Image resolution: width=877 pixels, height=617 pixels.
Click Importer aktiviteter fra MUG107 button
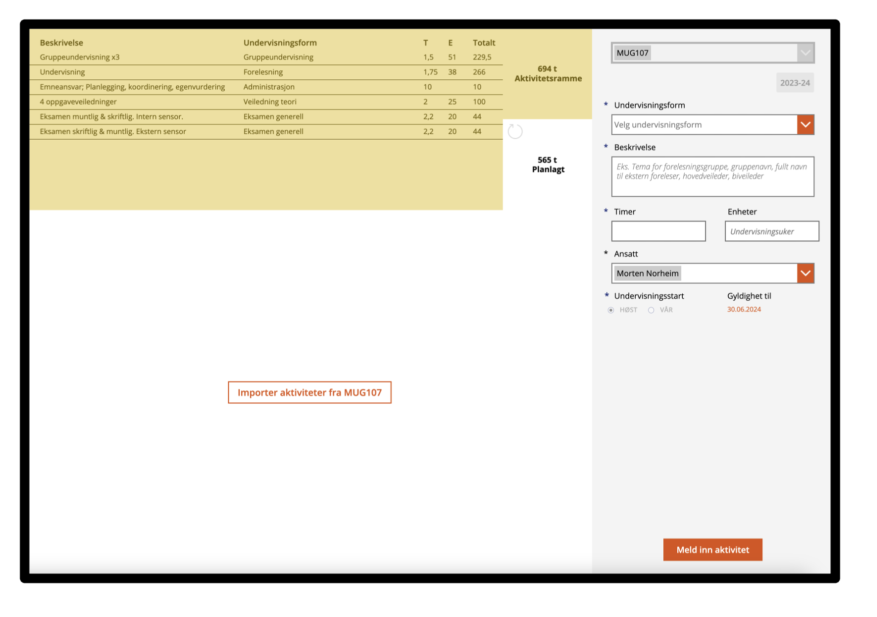(x=309, y=392)
